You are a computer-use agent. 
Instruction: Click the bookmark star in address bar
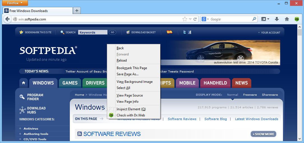click(185, 19)
